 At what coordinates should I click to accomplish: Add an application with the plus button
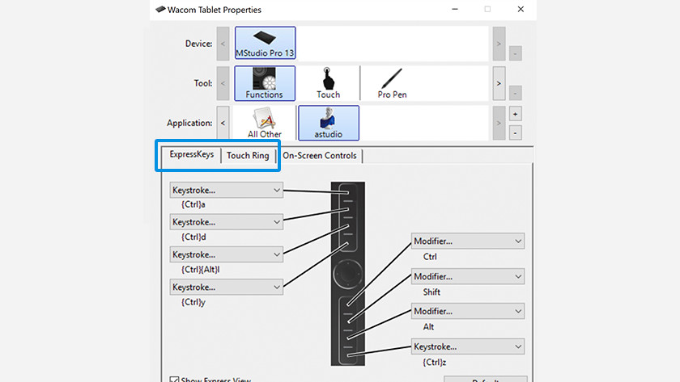pos(516,114)
